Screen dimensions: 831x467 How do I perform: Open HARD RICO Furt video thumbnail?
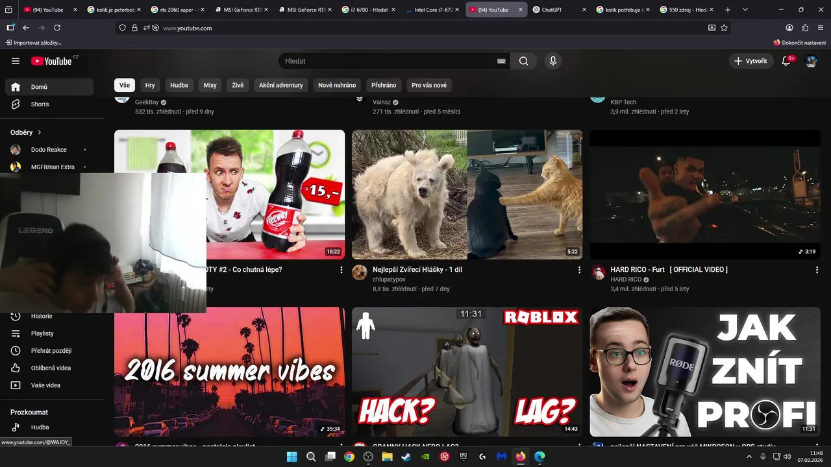point(705,195)
